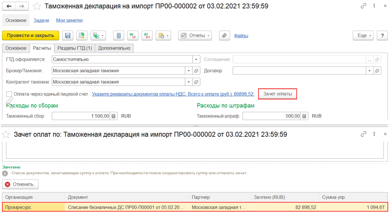This screenshot has height=213, width=389.
Task: Click the Зачет оплаты button
Action: click(277, 94)
